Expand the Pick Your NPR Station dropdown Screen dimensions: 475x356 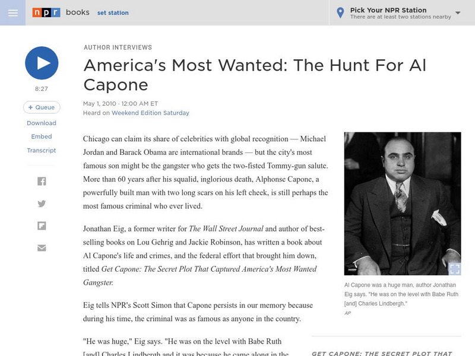[458, 12]
